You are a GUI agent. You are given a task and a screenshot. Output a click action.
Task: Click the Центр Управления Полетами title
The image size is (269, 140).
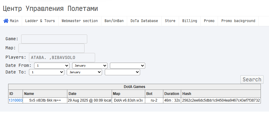click(50, 8)
